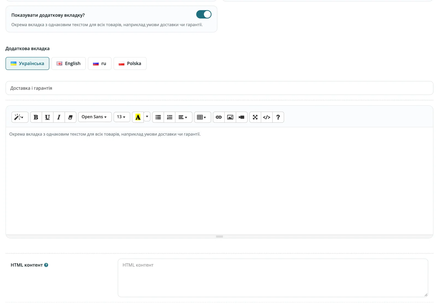Expand the text color picker arrow
Screen dimensions: 439x308
pyautogui.click(x=147, y=117)
